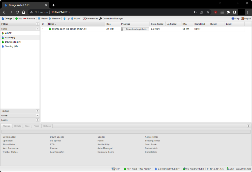Viewport: 252px width, 172px height.
Task: Expand the Labels filter section
Action: point(38,120)
